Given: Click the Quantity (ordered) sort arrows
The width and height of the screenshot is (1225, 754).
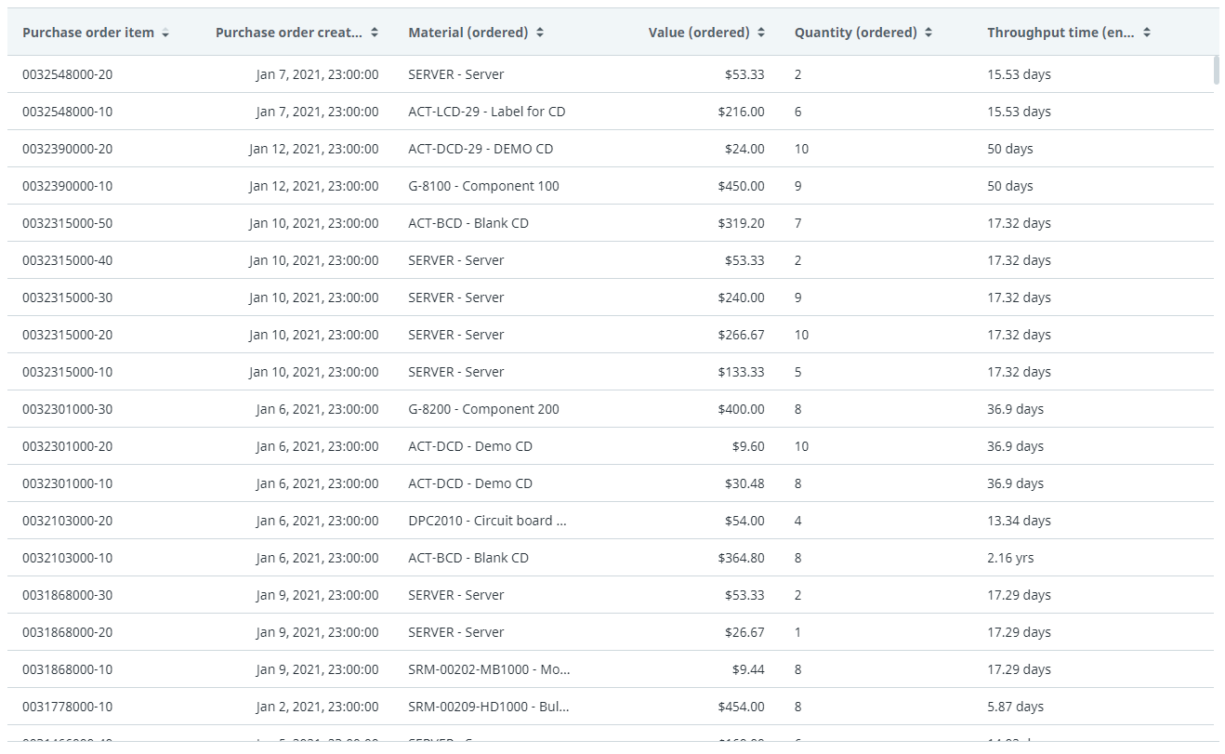Looking at the screenshot, I should pos(929,33).
